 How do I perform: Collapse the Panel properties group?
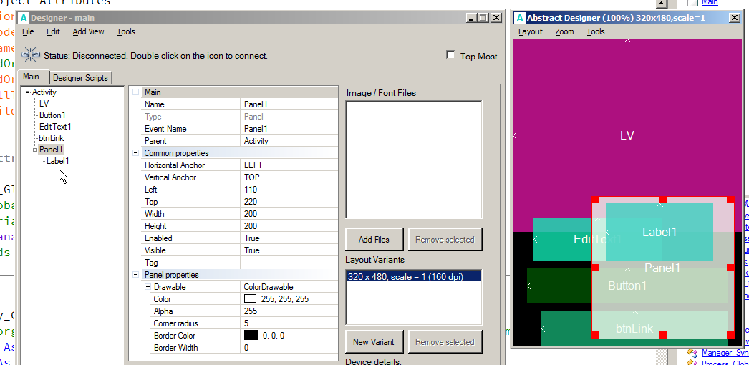tap(135, 275)
